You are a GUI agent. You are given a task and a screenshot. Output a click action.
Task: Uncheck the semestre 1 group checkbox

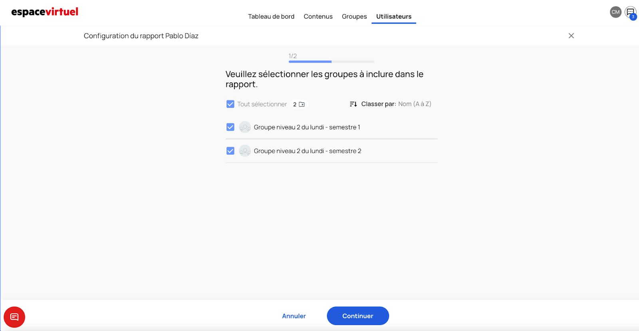coord(230,127)
